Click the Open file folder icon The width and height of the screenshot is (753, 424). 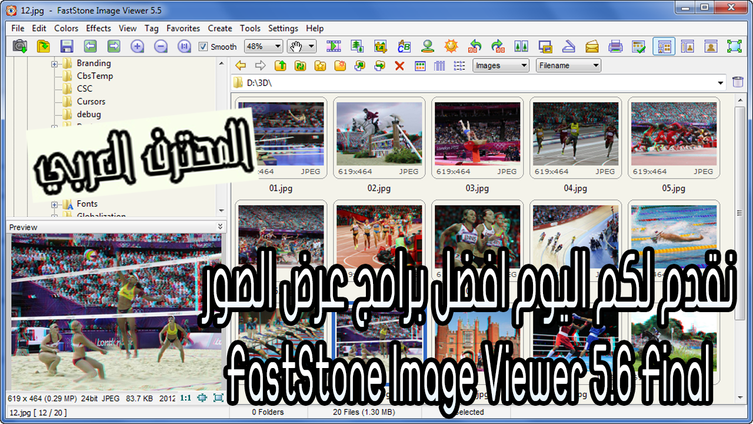click(44, 46)
